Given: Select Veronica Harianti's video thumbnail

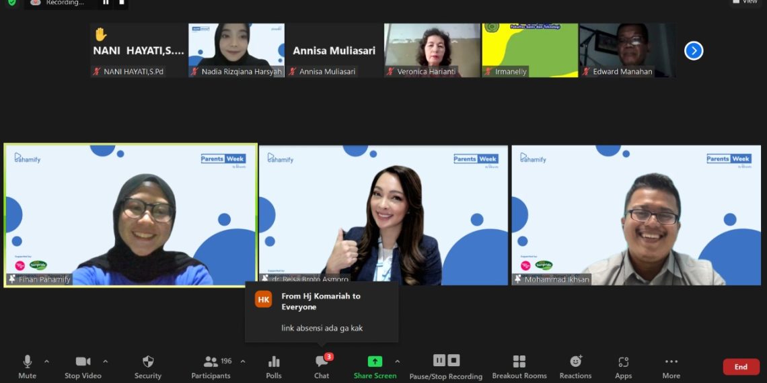Looking at the screenshot, I should pyautogui.click(x=433, y=50).
